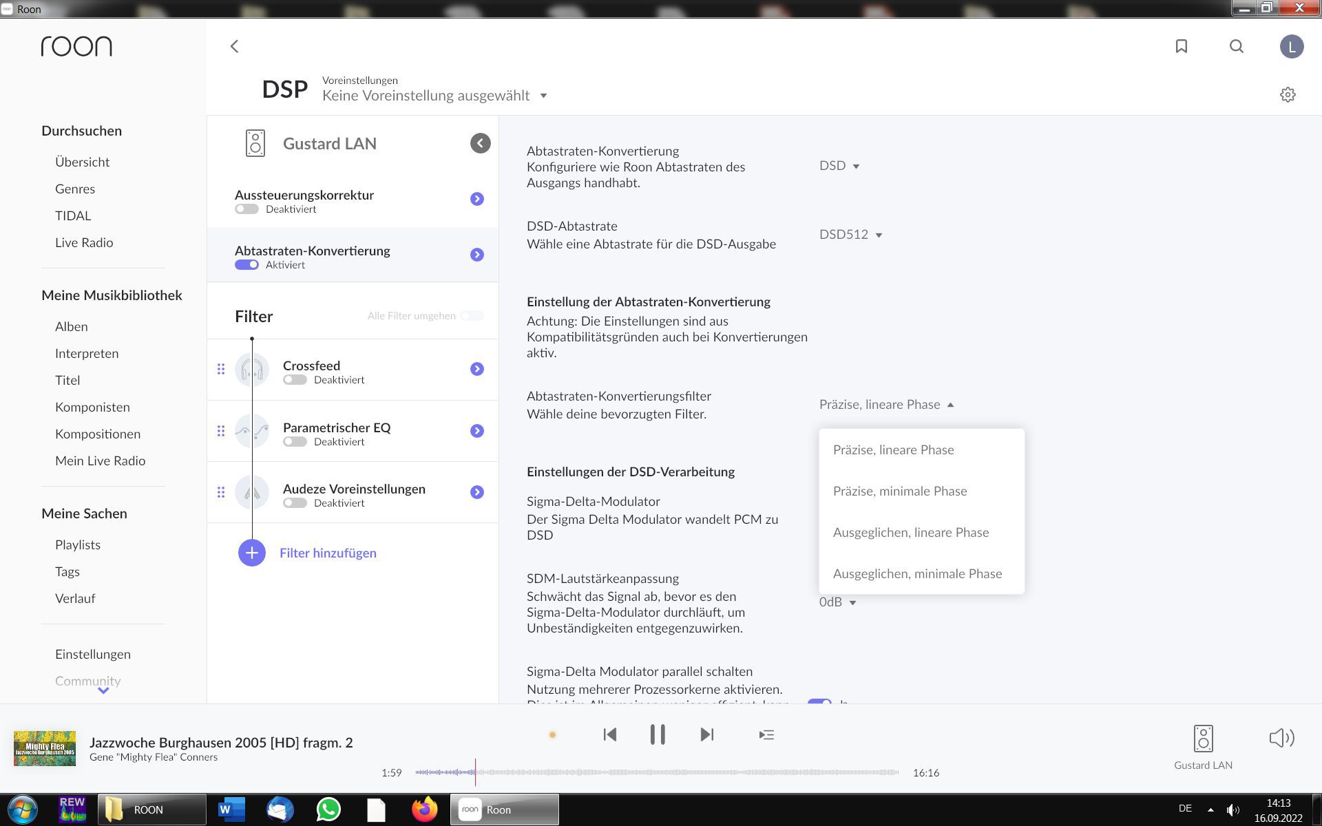Click the album cover thumbnail
1322x826 pixels.
point(45,748)
